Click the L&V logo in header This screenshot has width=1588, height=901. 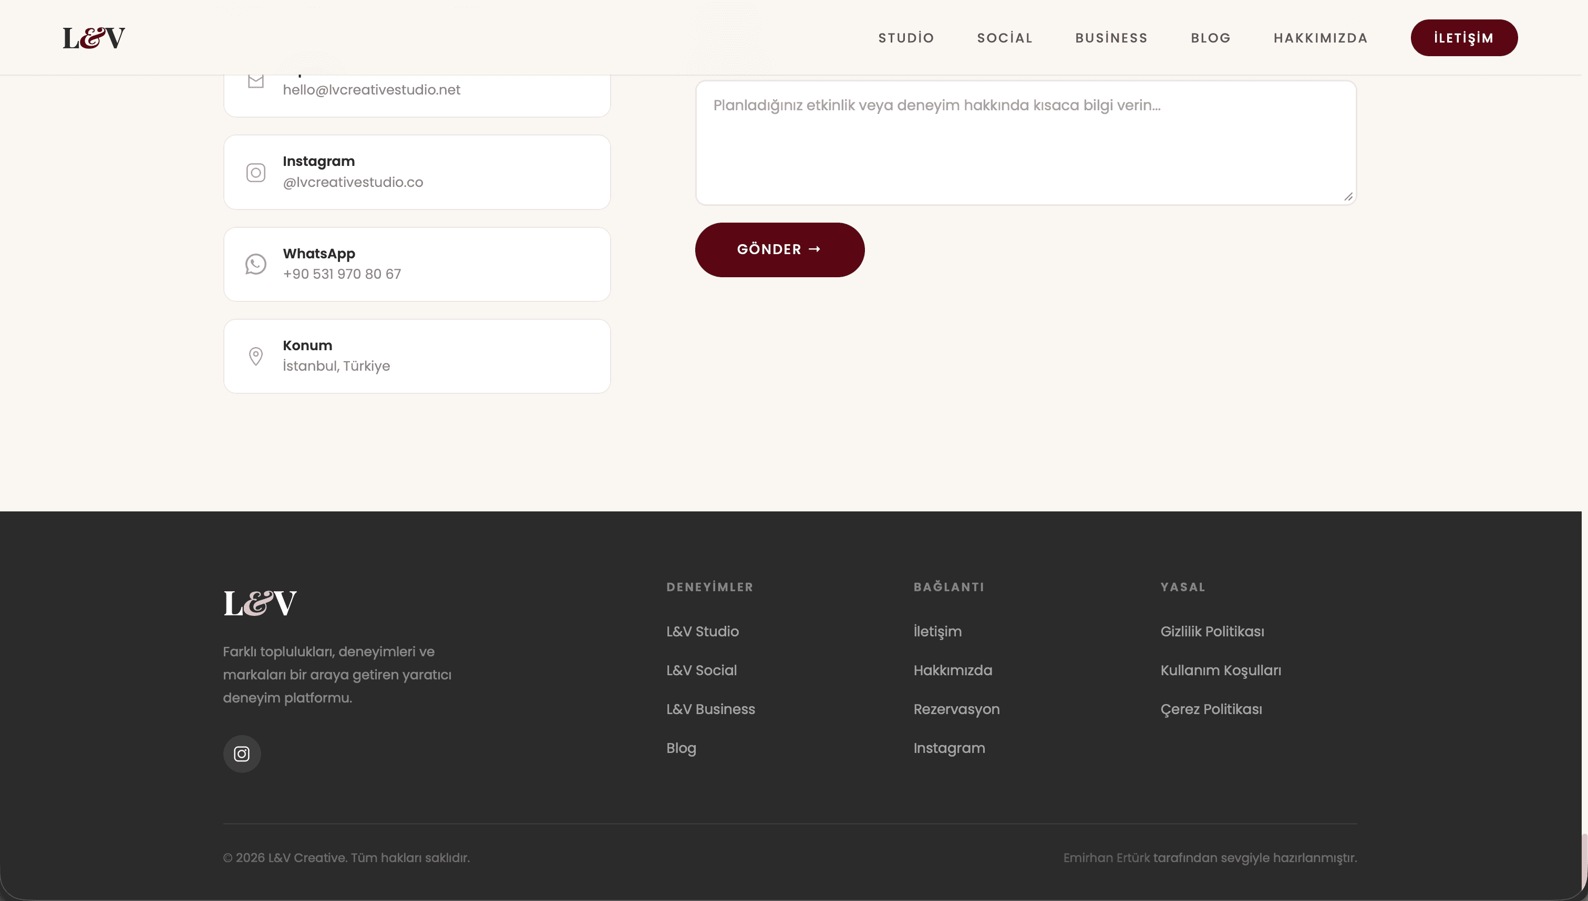pyautogui.click(x=94, y=38)
